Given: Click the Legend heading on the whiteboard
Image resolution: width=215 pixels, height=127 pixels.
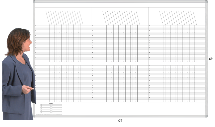Looking at the screenshot, I should pos(51,103).
